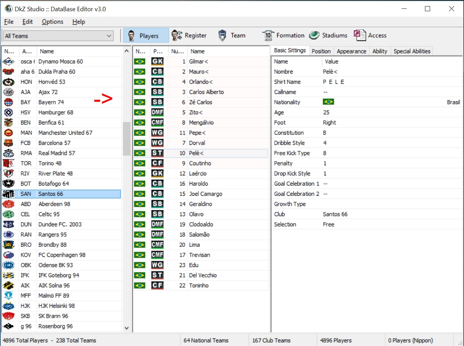Click the Selection value Free
This screenshot has height=346, width=464.
328,224
